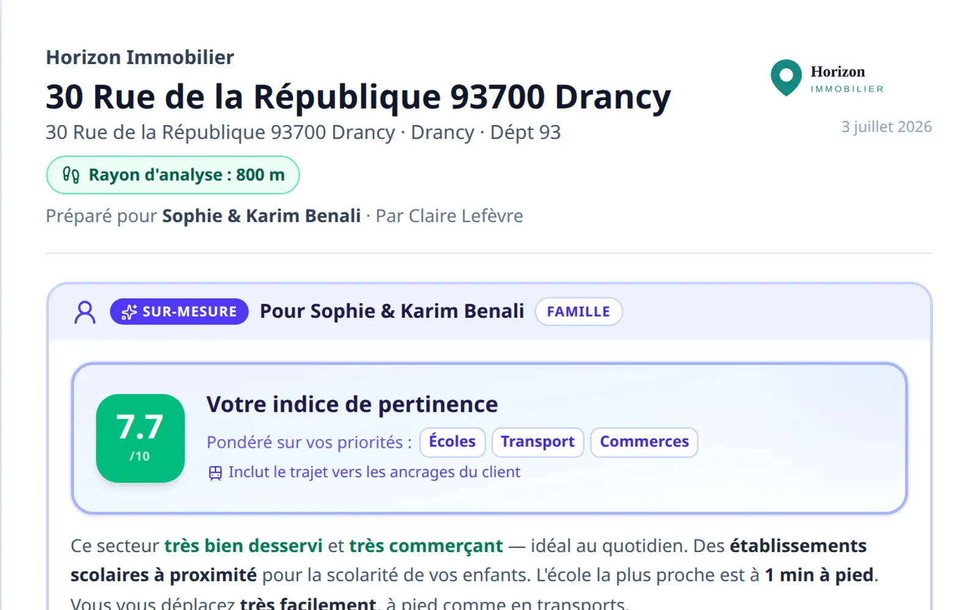
Task: Click 'Inclut le trajet vers les ancrages du client'
Action: [374, 473]
